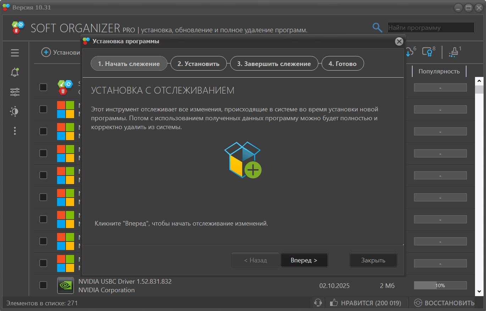Click the magnifying glass search icon
Image resolution: width=486 pixels, height=311 pixels.
[x=377, y=27]
